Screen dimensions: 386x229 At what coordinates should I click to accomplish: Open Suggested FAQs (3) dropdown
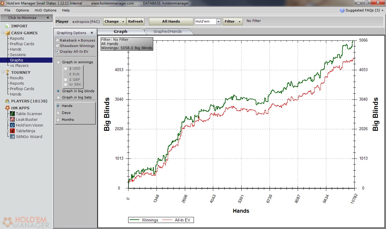pyautogui.click(x=362, y=10)
